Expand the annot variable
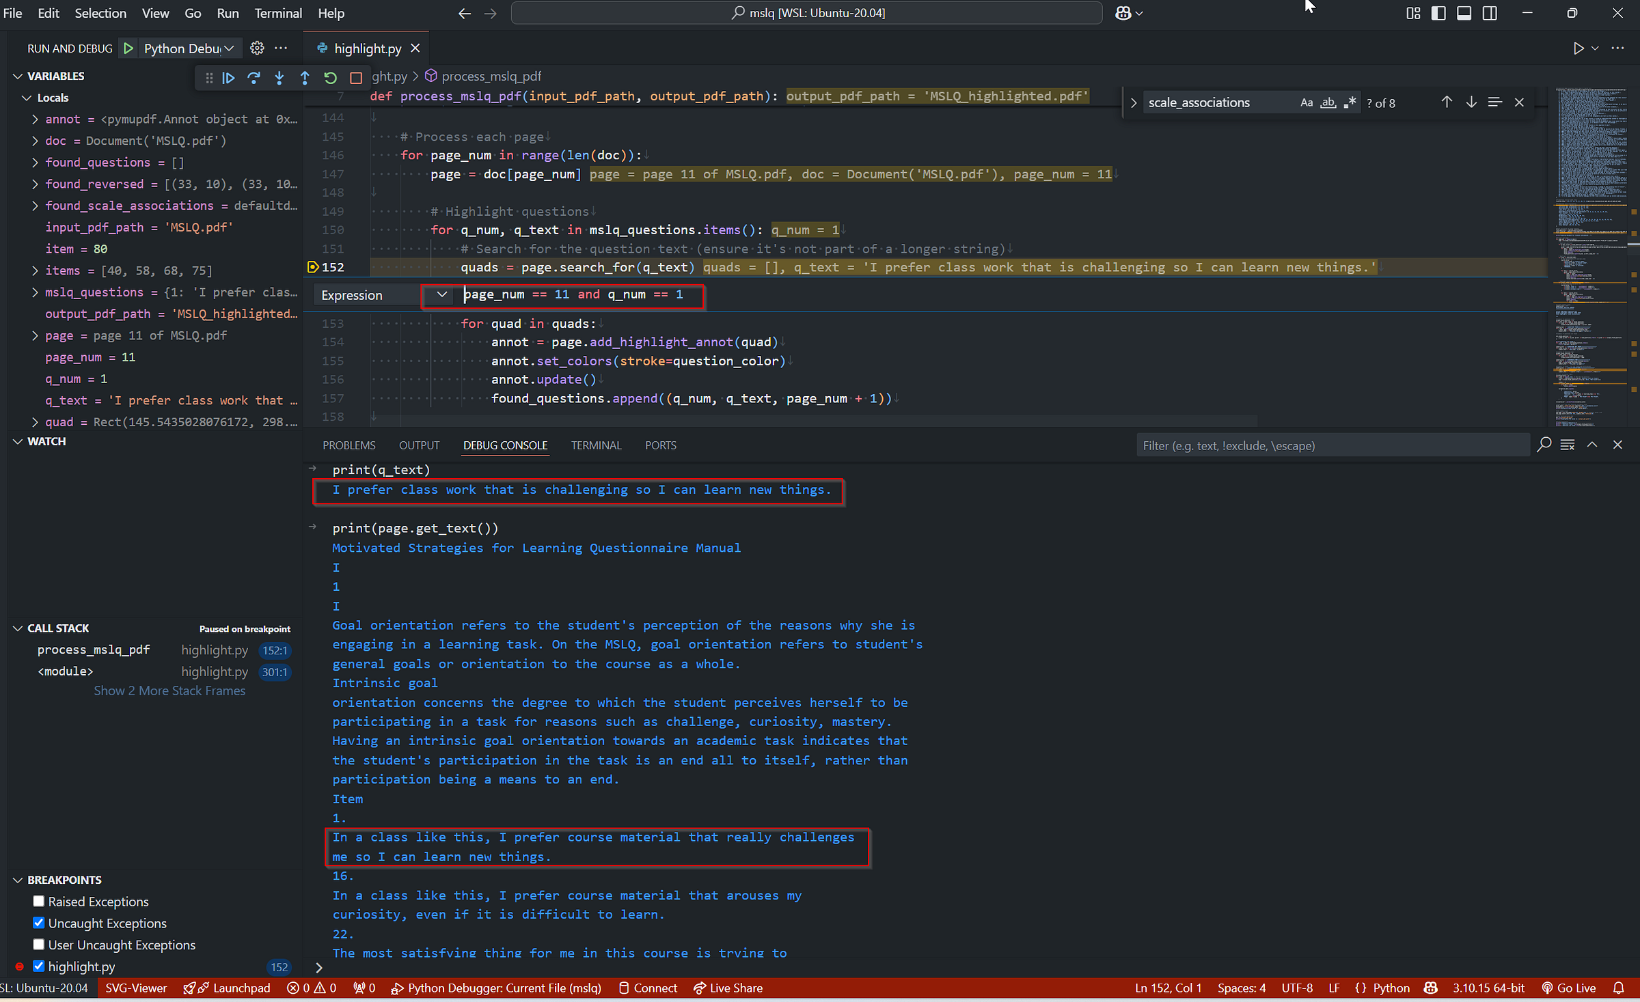This screenshot has height=1002, width=1640. [35, 119]
